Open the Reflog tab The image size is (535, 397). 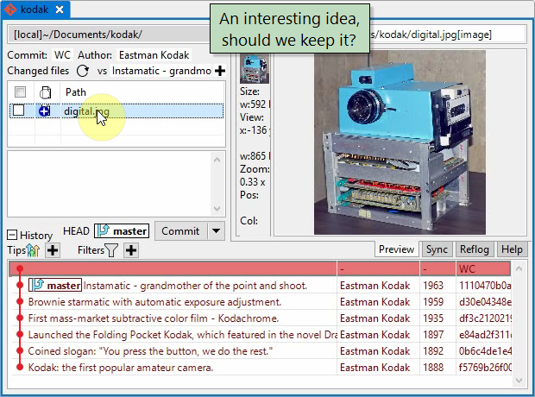[474, 249]
